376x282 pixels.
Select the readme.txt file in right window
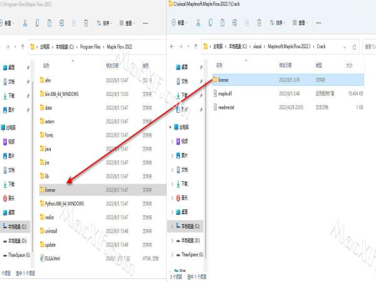[x=288, y=107]
